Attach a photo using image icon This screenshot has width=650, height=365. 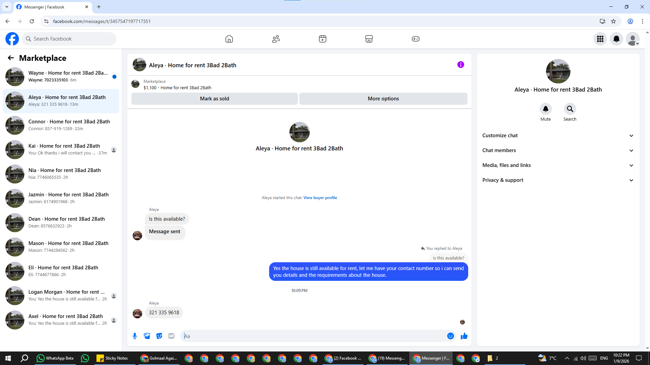click(147, 336)
